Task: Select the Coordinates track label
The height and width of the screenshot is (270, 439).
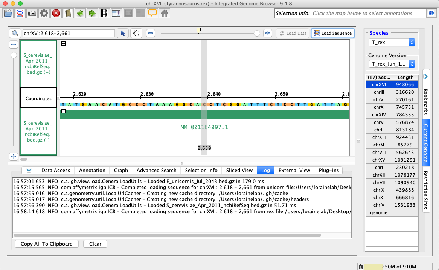Action: pyautogui.click(x=38, y=98)
